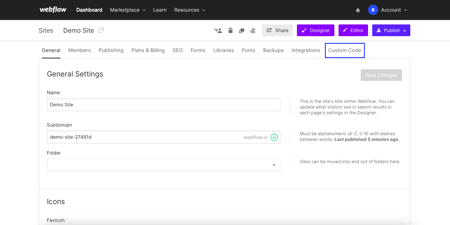Click the Webflow logo
This screenshot has width=450, height=225.
(x=53, y=10)
